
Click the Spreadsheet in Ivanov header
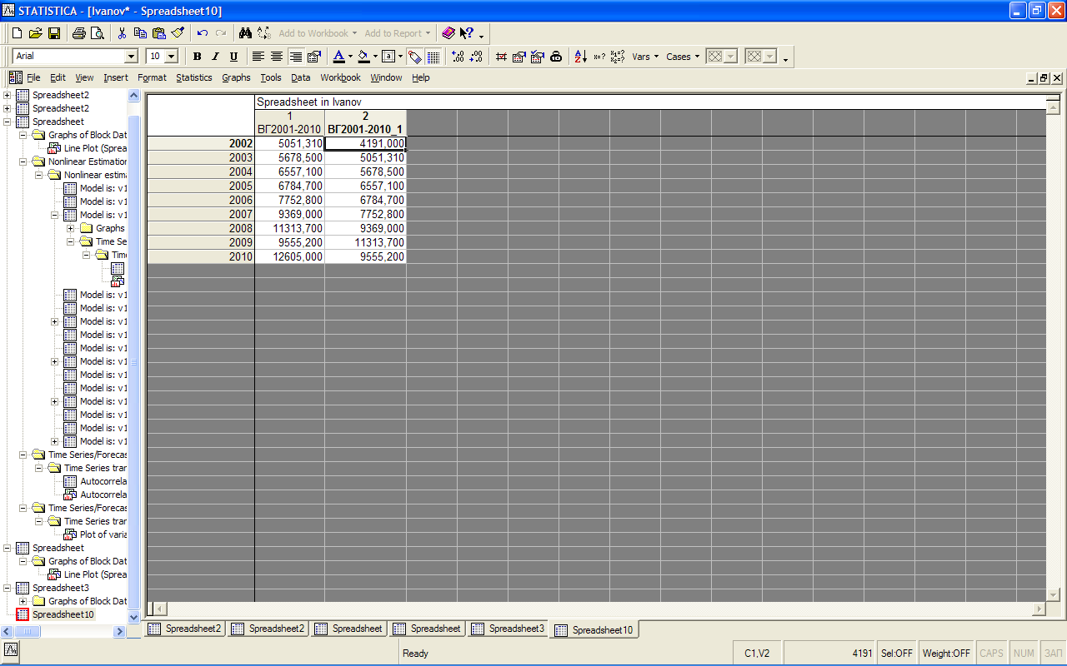click(x=309, y=102)
